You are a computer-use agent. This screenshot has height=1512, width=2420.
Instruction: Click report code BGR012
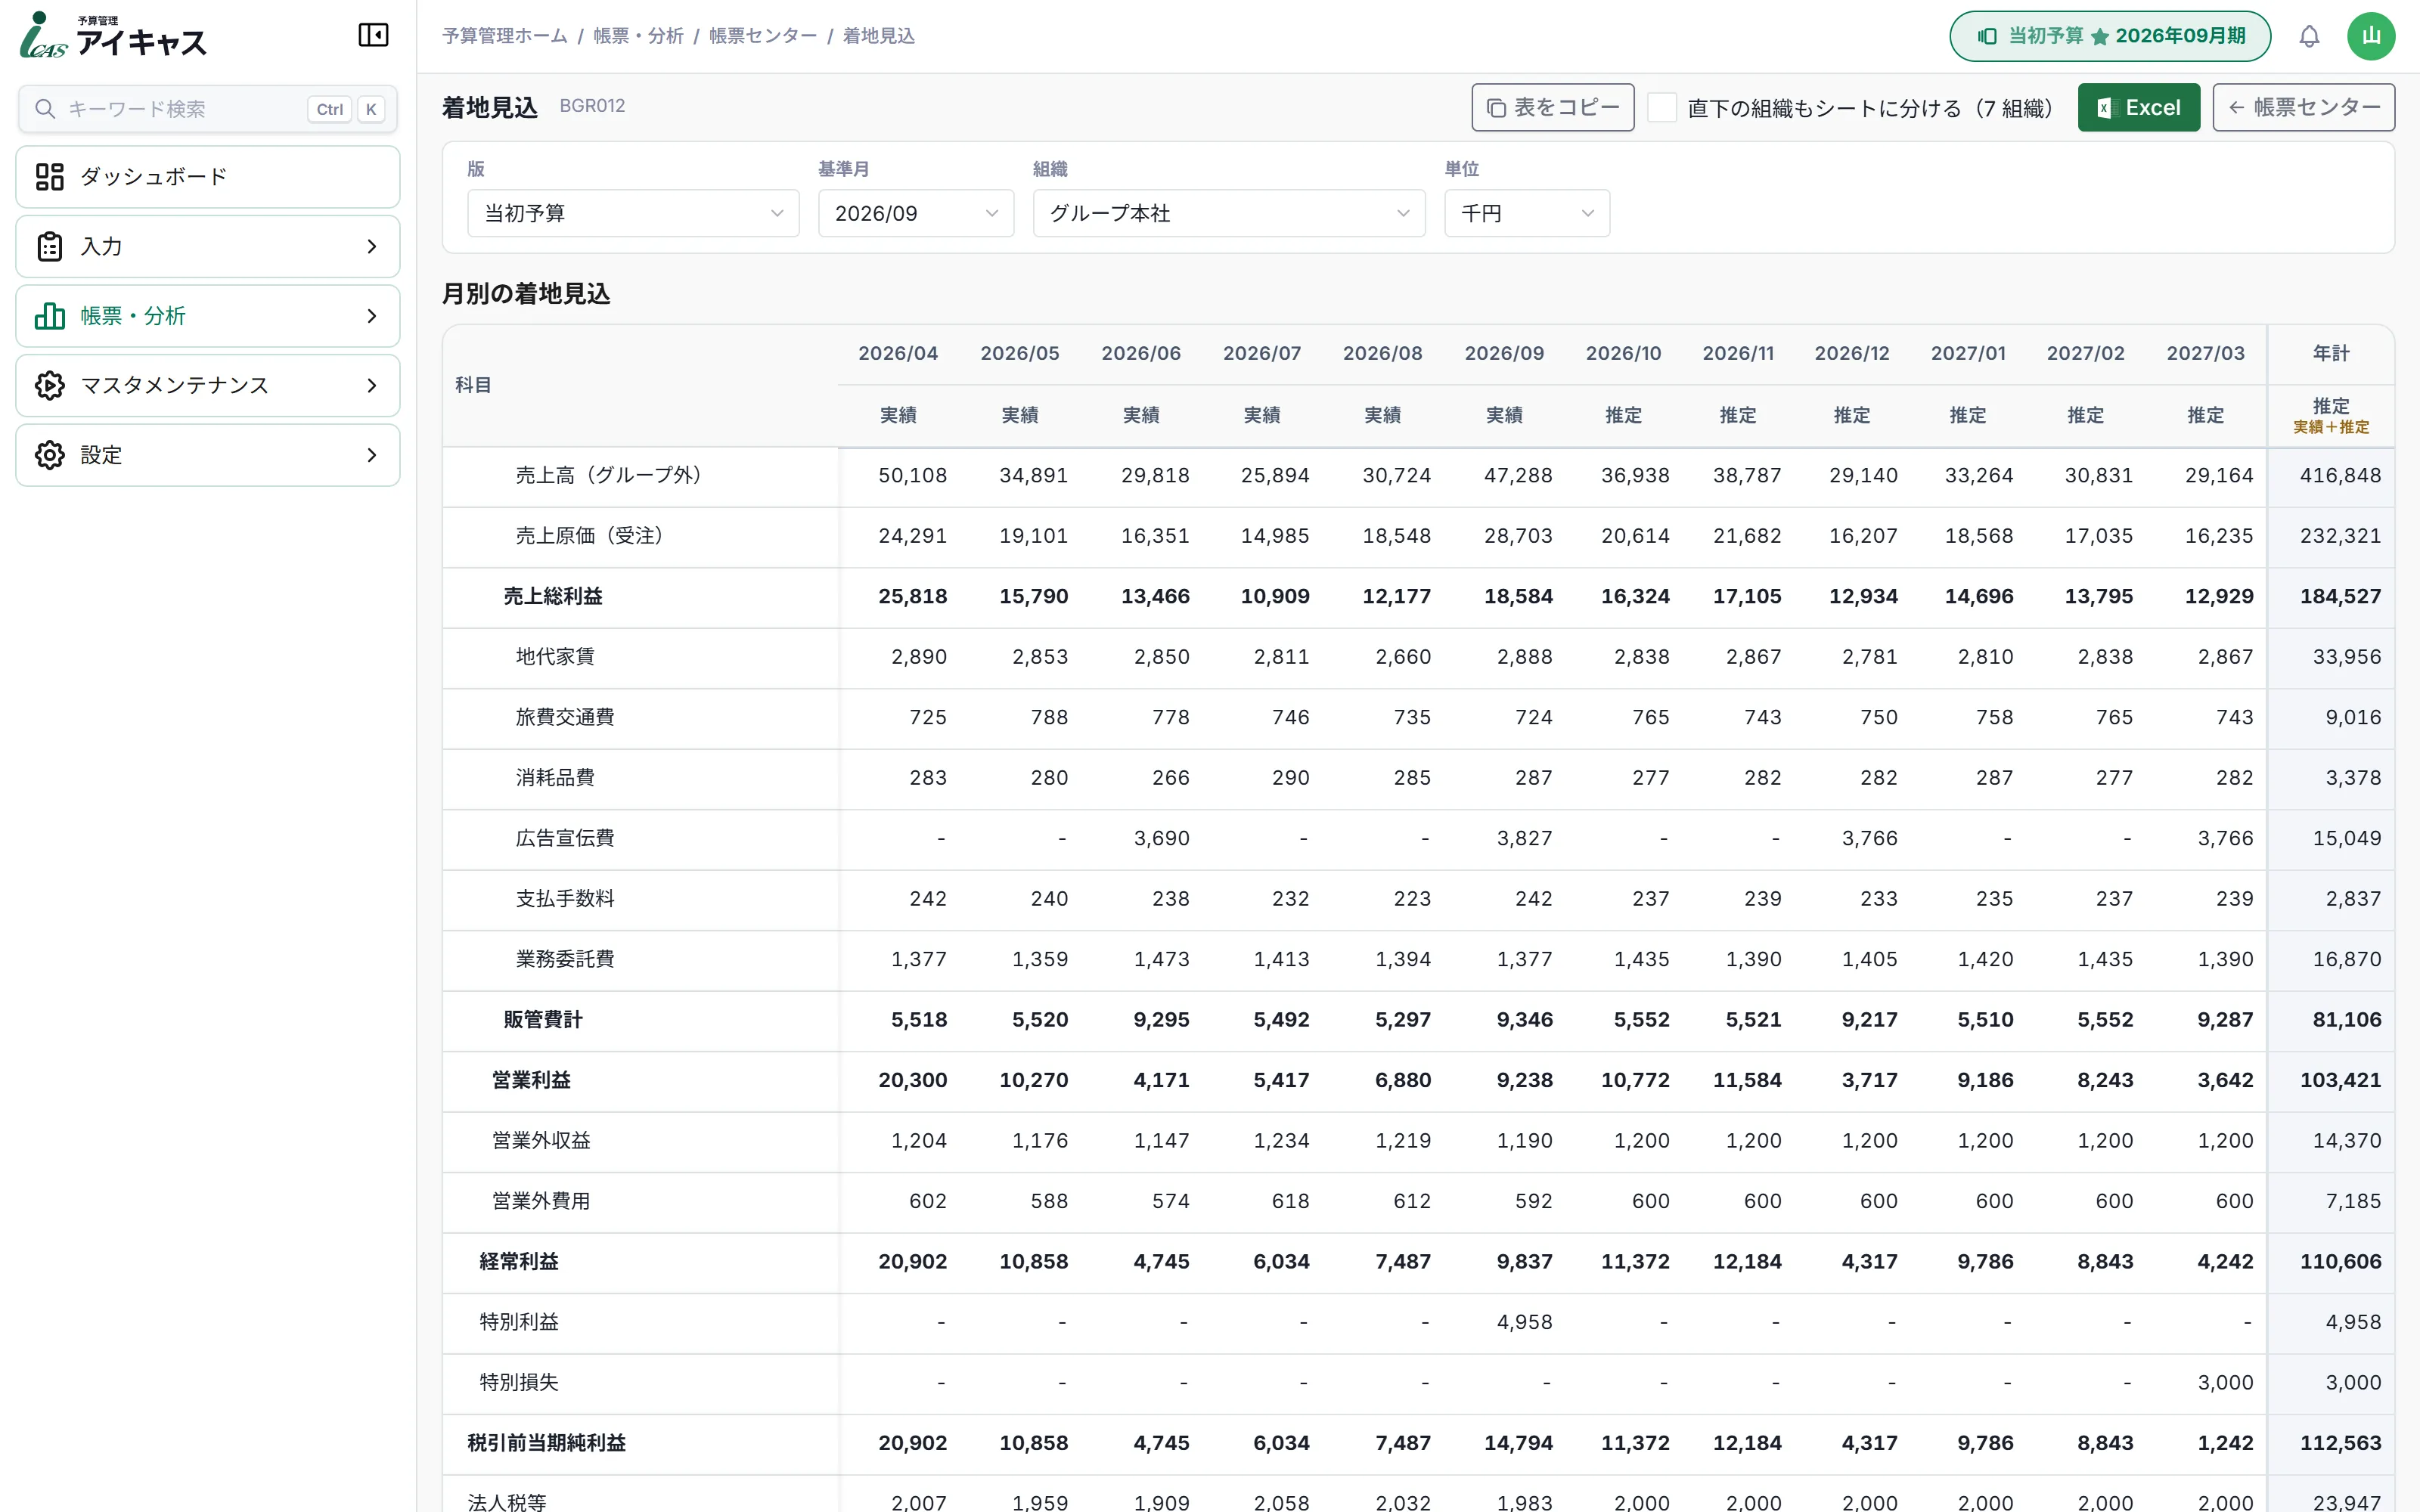coord(592,106)
